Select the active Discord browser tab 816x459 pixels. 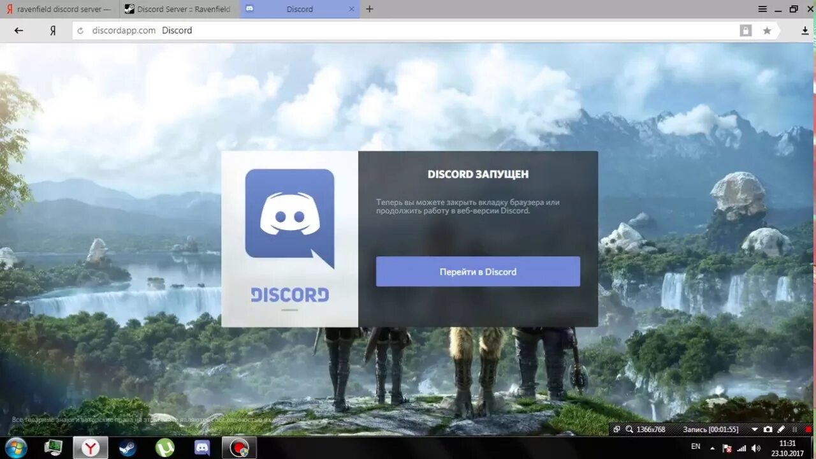(300, 9)
